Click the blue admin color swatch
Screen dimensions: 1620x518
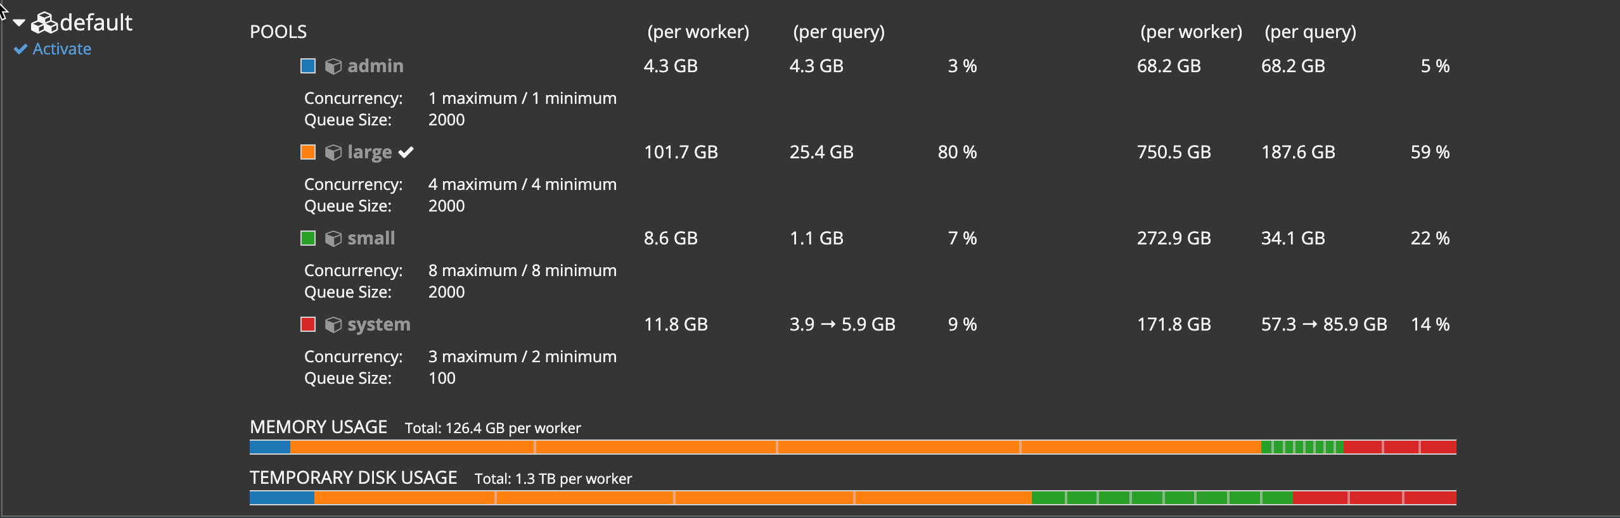[x=308, y=66]
